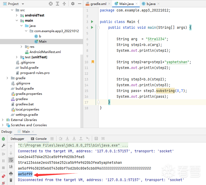
Task: Click the Mute Breakpoints icon
Action: pyautogui.click(x=3, y=183)
